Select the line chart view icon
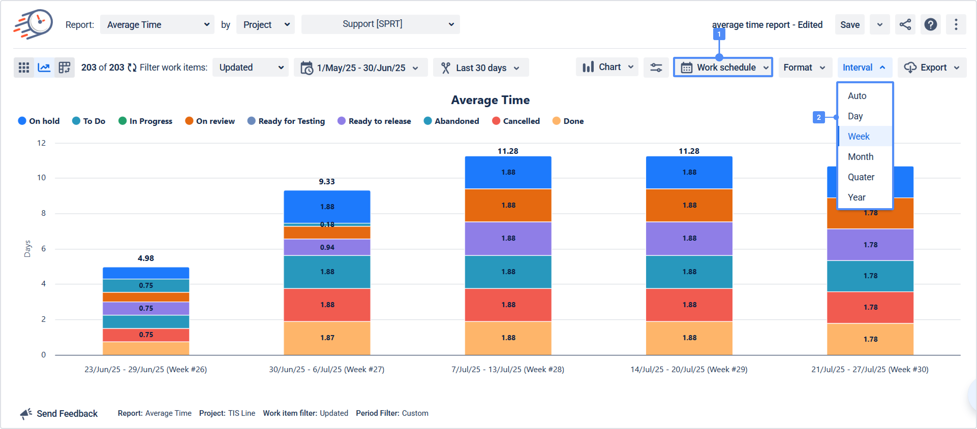 (x=44, y=68)
